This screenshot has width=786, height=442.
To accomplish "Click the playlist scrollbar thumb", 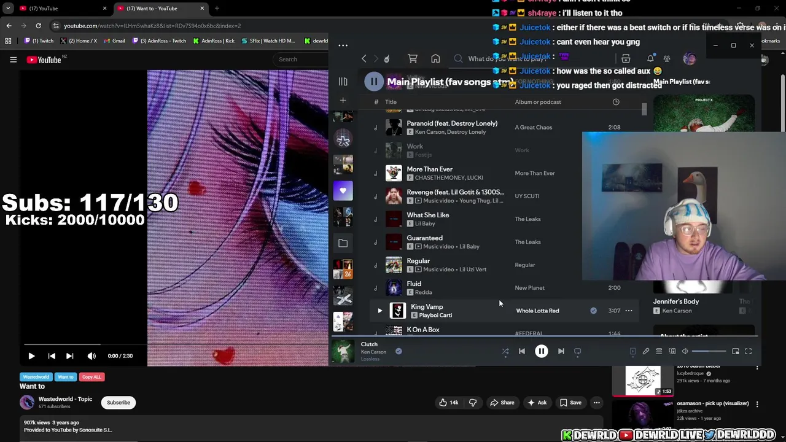I will (644, 109).
